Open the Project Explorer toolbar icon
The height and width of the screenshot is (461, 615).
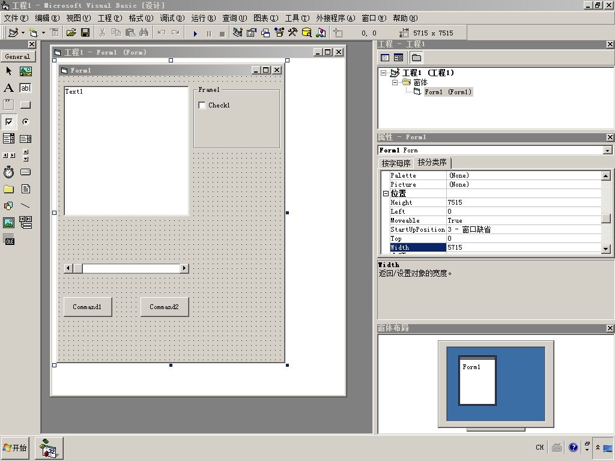tap(237, 33)
